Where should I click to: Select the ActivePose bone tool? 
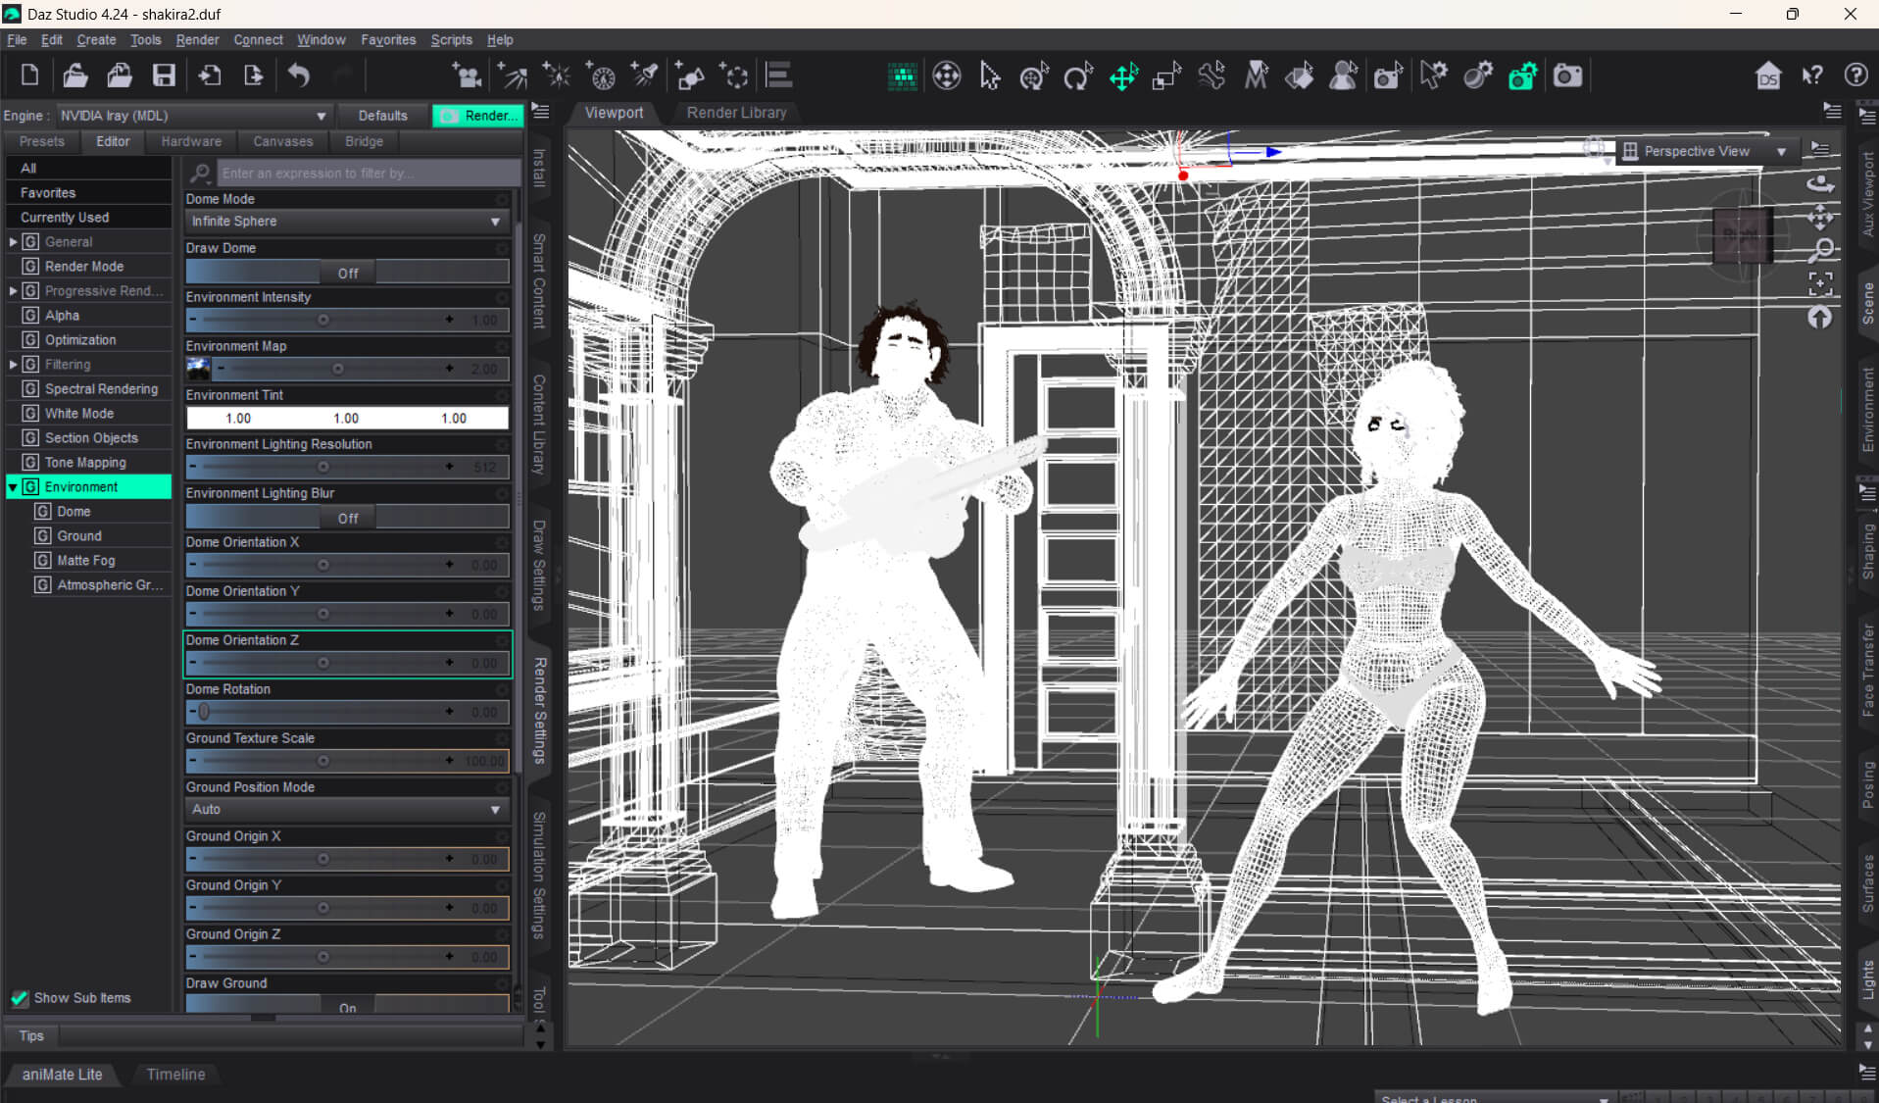1211,75
